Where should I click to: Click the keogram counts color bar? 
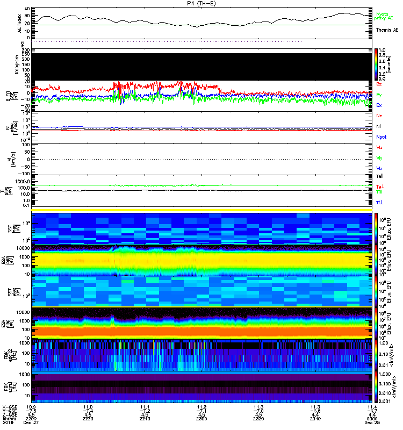pos(376,64)
